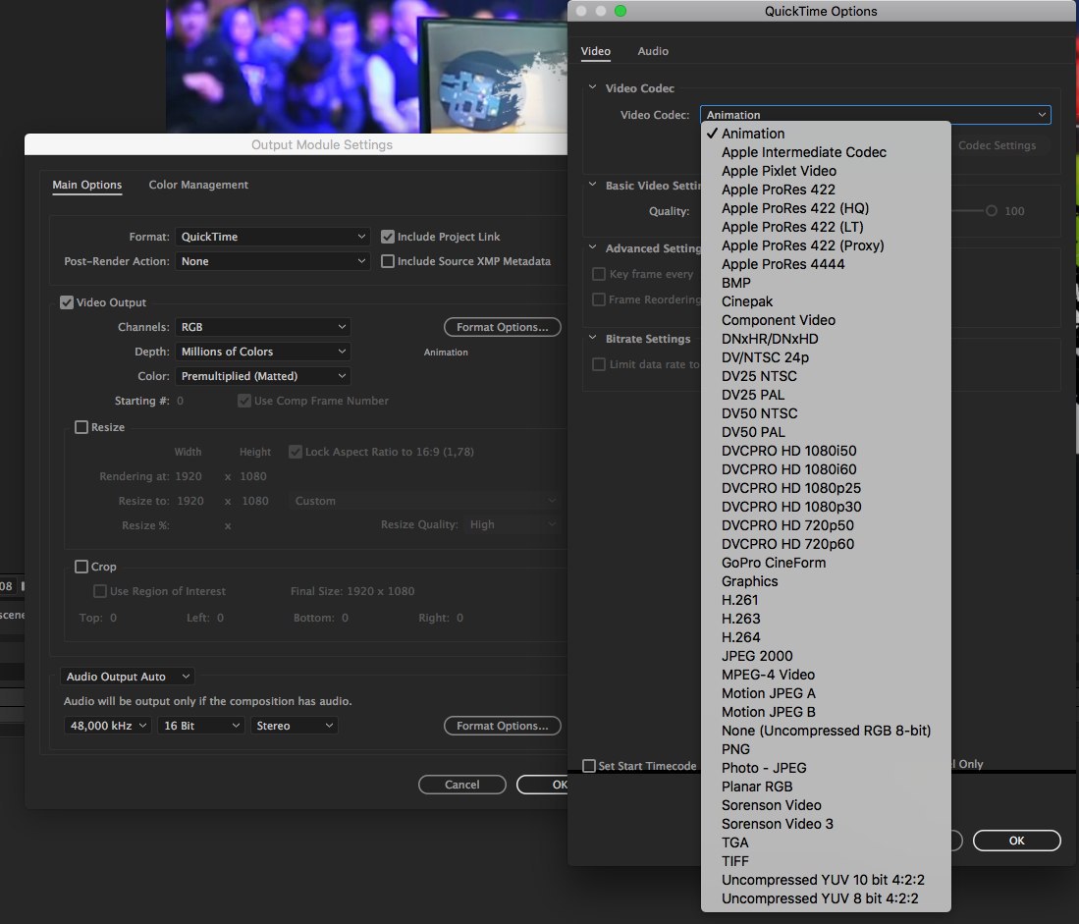Screen dimensions: 1079x924
Task: Toggle Use Comp Frame Number checkbox
Action: tap(244, 401)
